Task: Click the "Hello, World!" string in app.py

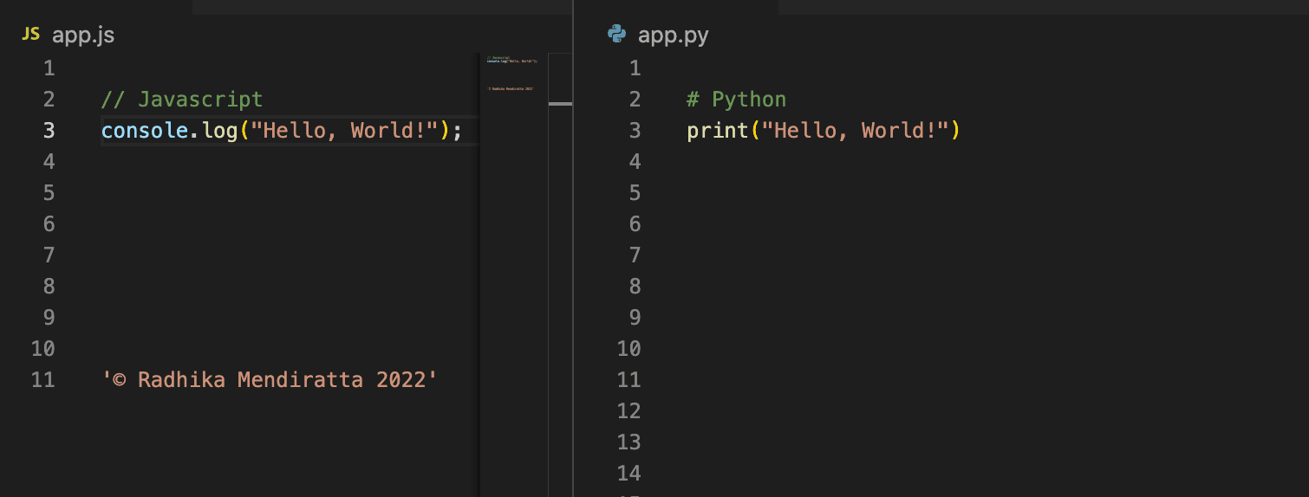Action: tap(856, 131)
